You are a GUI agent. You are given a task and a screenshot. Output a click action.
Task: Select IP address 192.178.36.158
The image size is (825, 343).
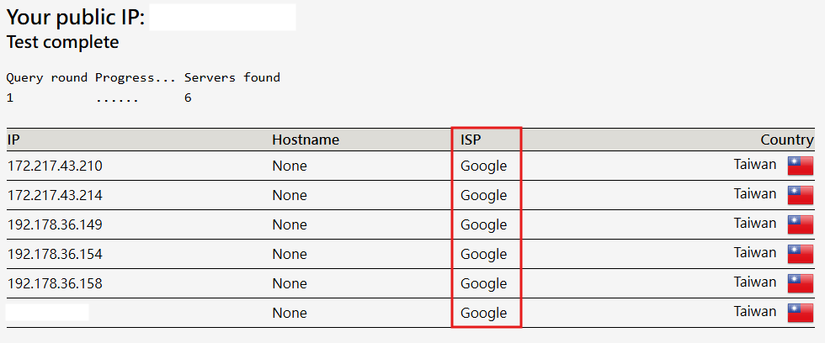point(55,283)
